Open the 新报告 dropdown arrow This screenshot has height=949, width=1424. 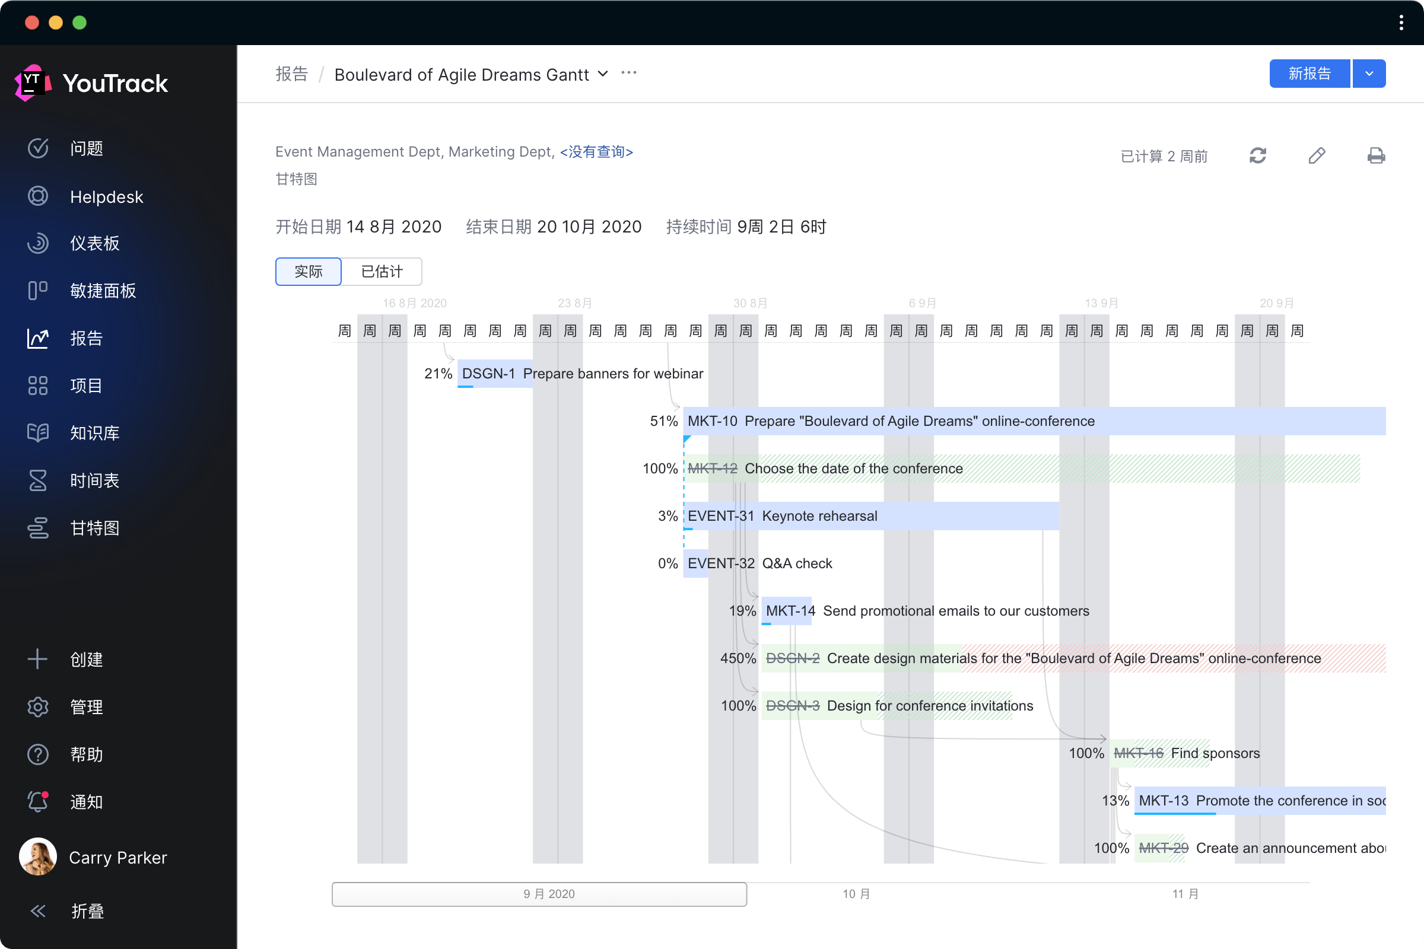[x=1372, y=74]
